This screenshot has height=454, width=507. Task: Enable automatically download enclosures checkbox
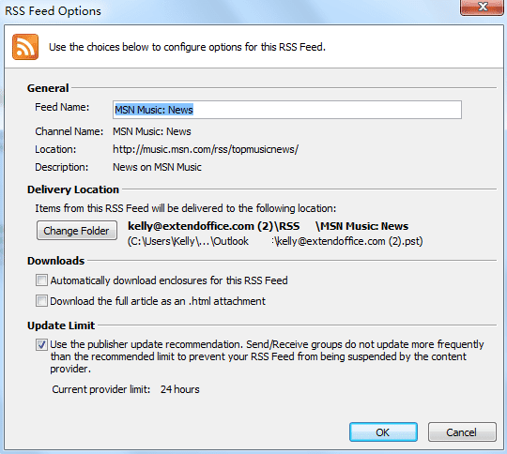pos(41,280)
